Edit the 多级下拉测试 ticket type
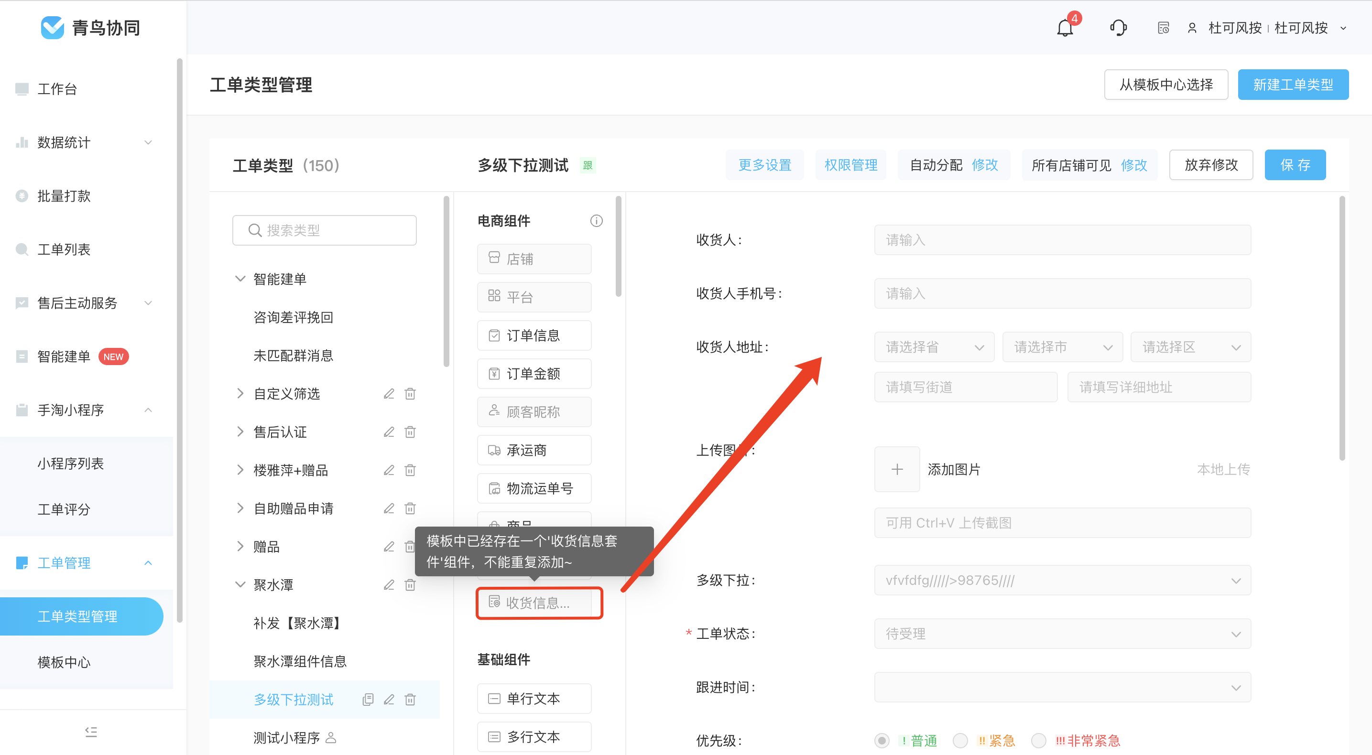This screenshot has width=1372, height=755. [x=389, y=700]
